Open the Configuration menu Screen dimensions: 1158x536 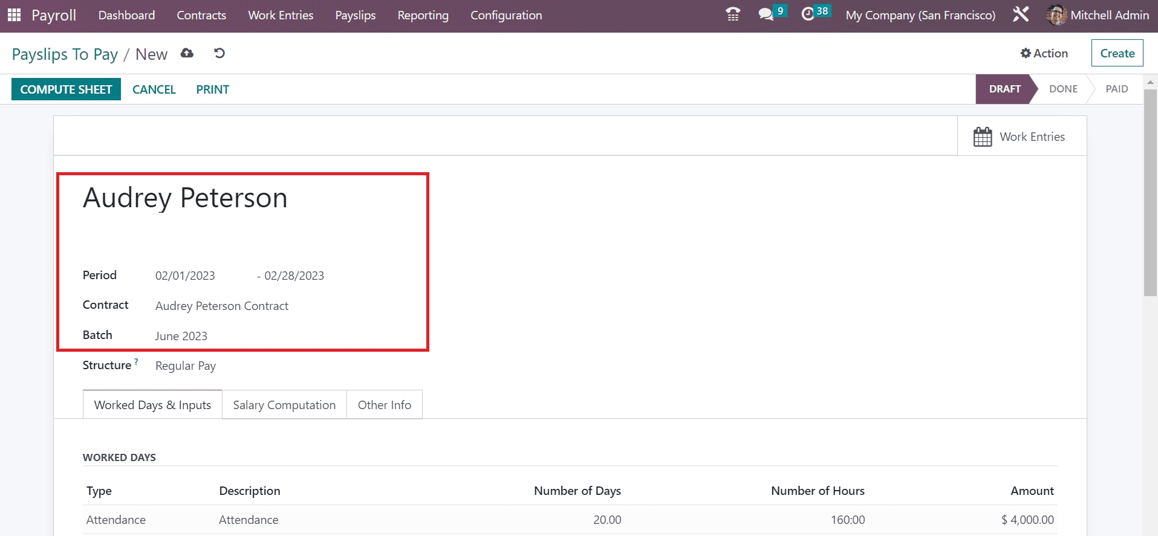point(506,15)
